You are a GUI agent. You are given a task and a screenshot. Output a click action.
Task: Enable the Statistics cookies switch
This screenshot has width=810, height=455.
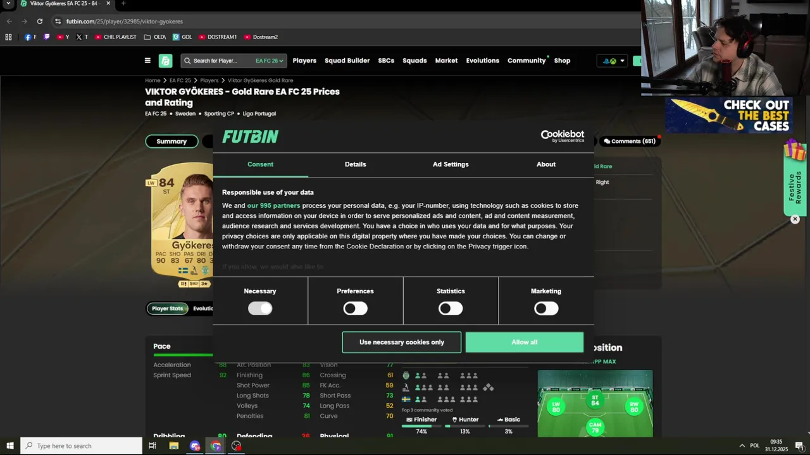(x=451, y=308)
